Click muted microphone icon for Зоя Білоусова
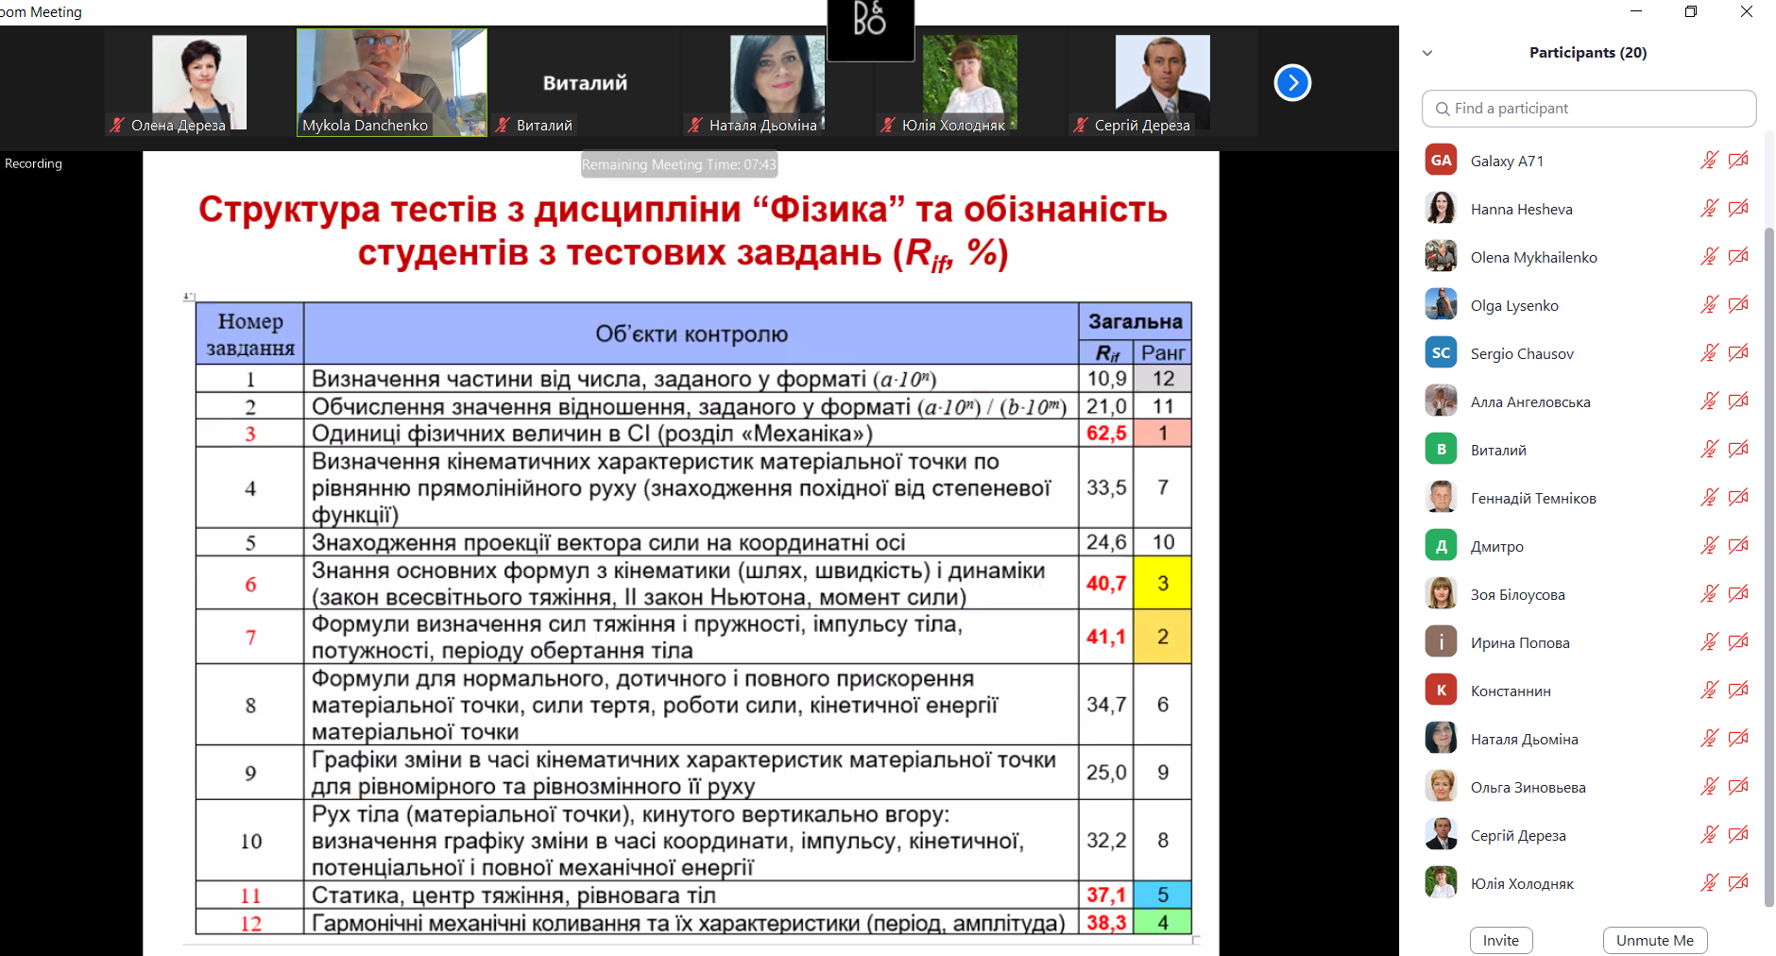The image size is (1776, 956). [1709, 594]
